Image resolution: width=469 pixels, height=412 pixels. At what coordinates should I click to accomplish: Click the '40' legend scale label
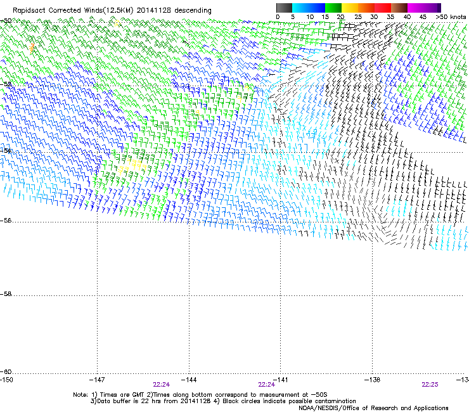click(407, 17)
